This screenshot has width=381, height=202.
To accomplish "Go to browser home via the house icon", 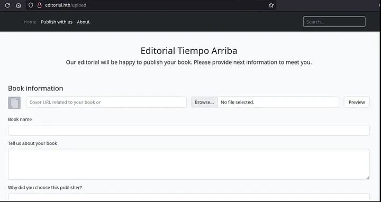I will coord(19,5).
